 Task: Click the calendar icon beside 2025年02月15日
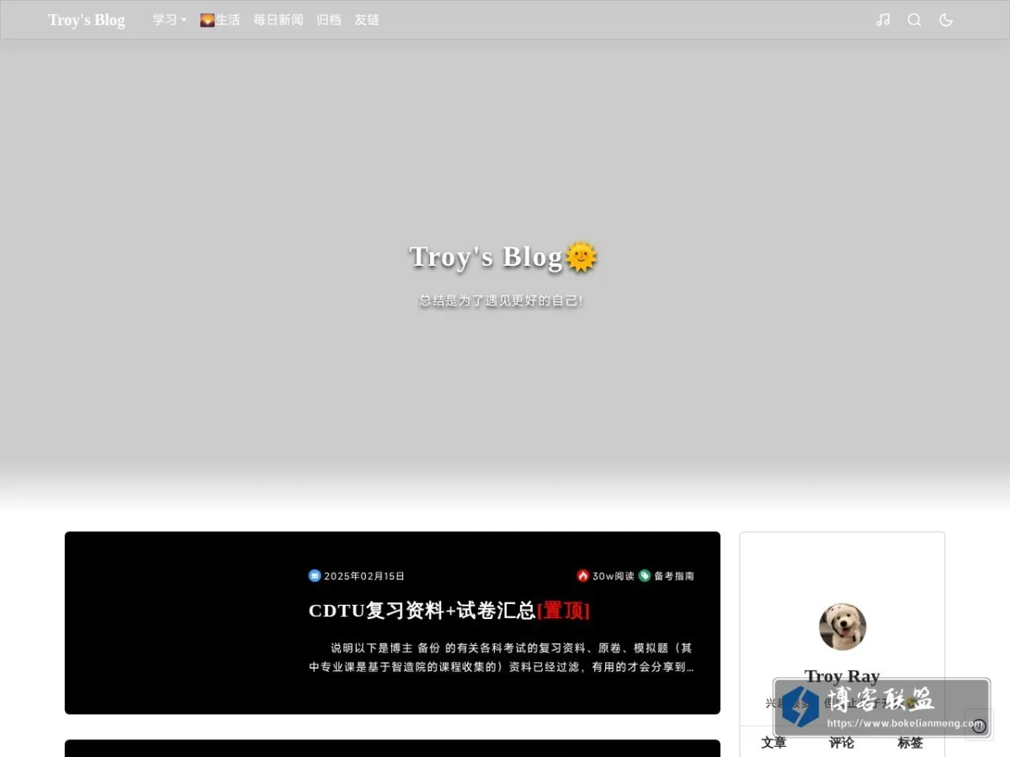tap(315, 576)
